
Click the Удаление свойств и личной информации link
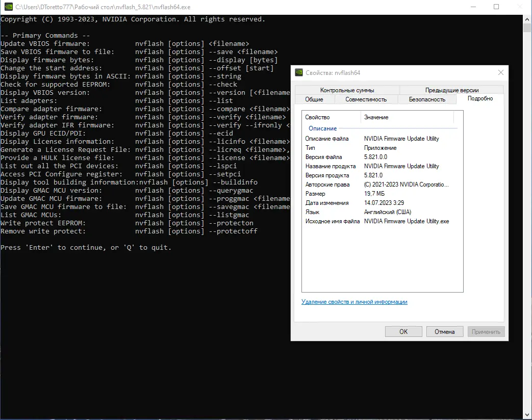tap(354, 302)
